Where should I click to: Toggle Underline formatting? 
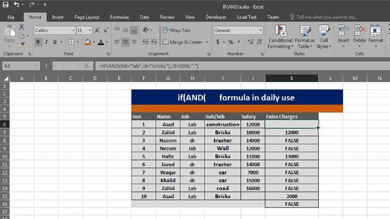tap(55, 42)
